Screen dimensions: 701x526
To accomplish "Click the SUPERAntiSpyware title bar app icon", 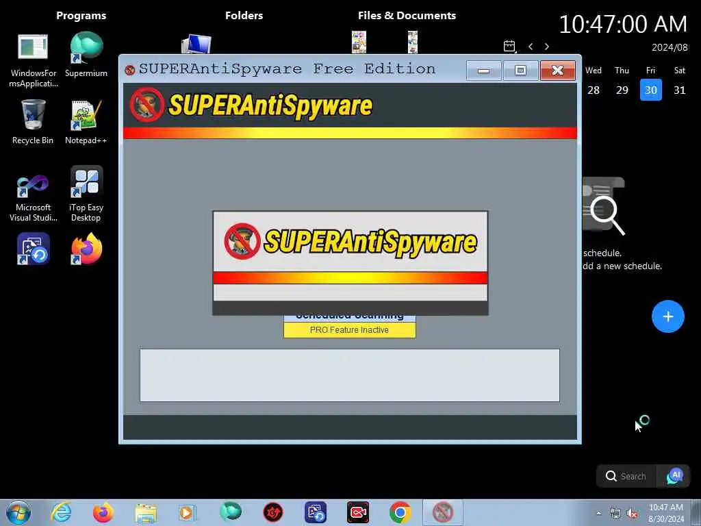I will [x=129, y=71].
